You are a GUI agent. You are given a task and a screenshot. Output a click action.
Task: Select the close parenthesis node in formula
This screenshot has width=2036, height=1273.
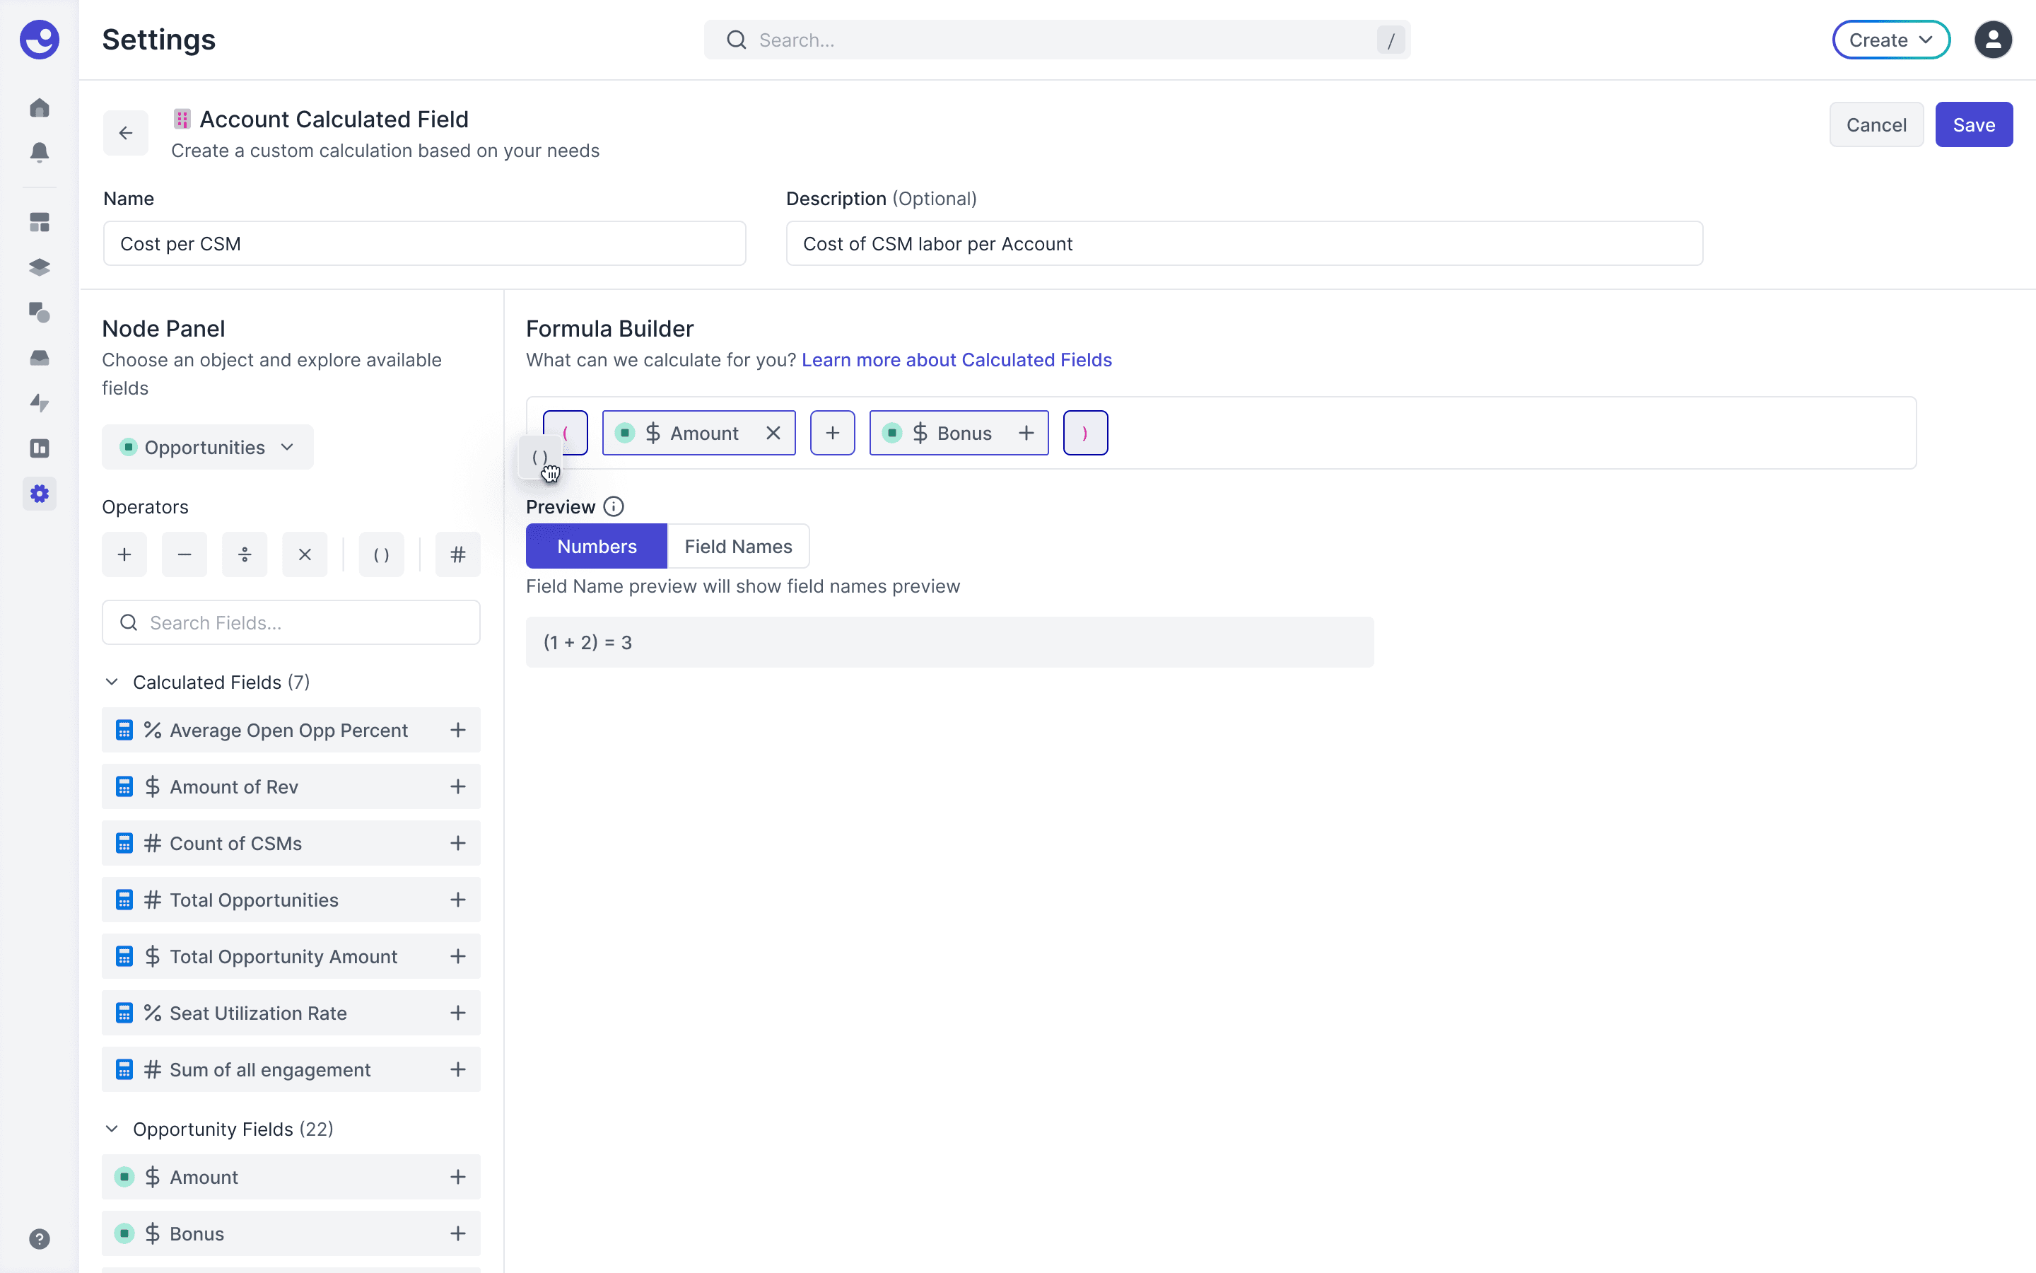point(1085,433)
